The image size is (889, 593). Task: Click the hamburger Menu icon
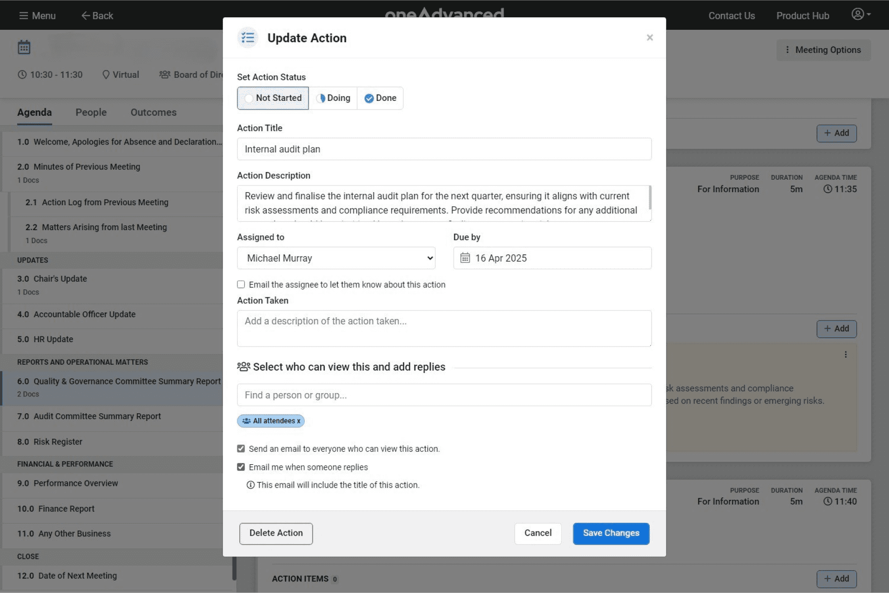(24, 16)
